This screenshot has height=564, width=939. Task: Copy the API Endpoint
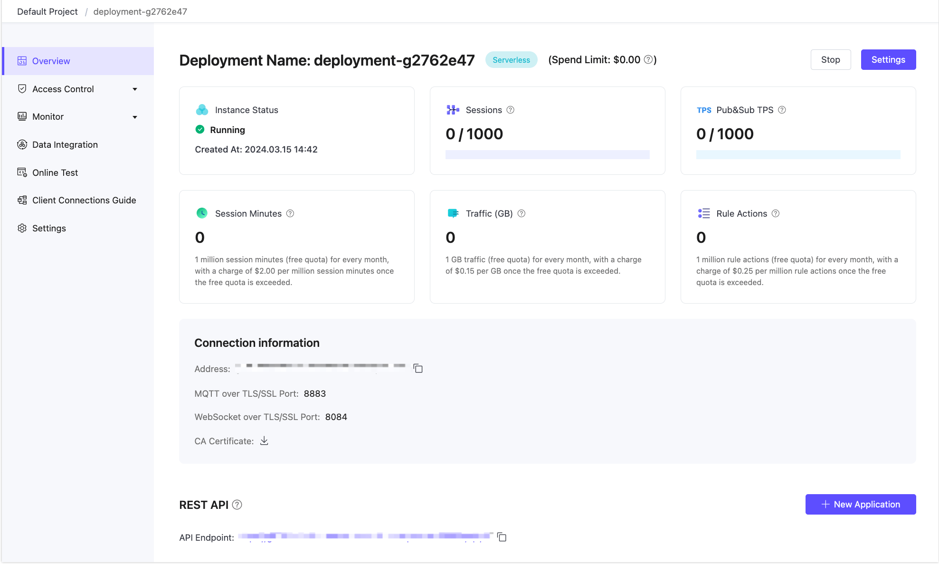click(502, 537)
